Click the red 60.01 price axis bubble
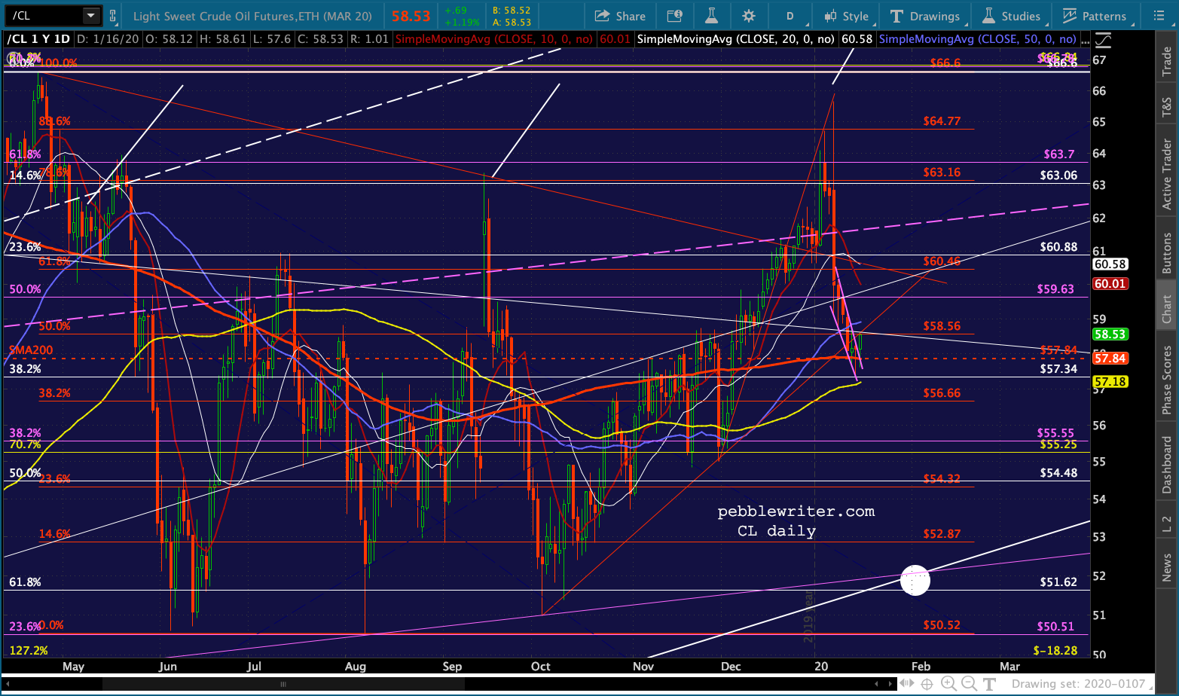The width and height of the screenshot is (1179, 696). click(x=1110, y=284)
